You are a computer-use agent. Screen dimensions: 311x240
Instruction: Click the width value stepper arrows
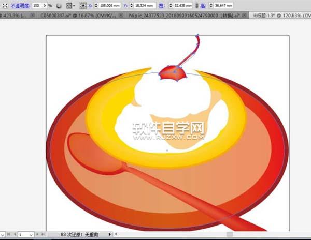[171, 6]
